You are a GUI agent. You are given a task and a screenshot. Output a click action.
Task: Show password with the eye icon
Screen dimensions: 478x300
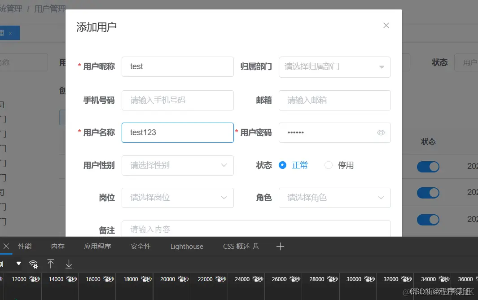click(x=381, y=133)
